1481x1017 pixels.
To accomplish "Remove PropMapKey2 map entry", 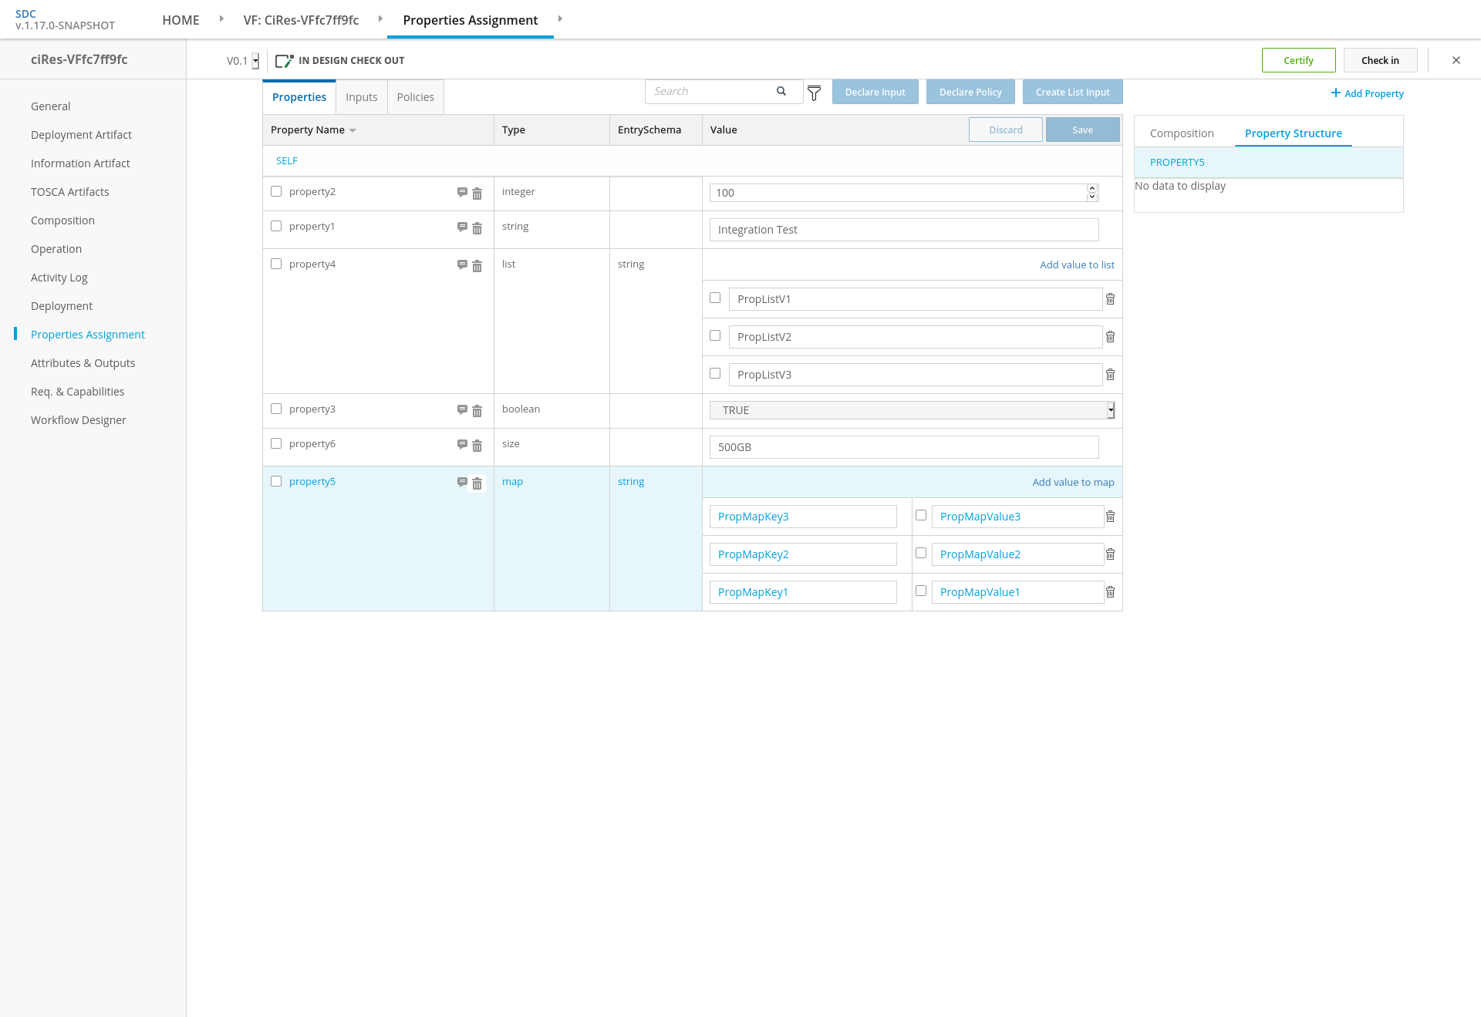I will pos(1110,554).
